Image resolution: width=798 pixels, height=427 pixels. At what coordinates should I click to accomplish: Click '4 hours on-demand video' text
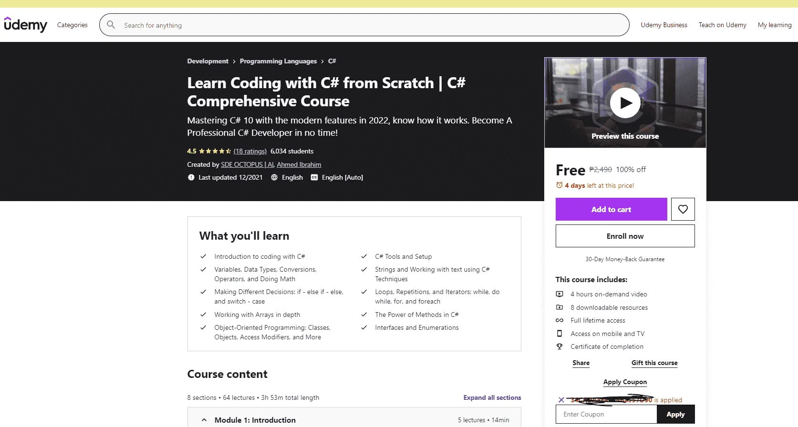[609, 294]
